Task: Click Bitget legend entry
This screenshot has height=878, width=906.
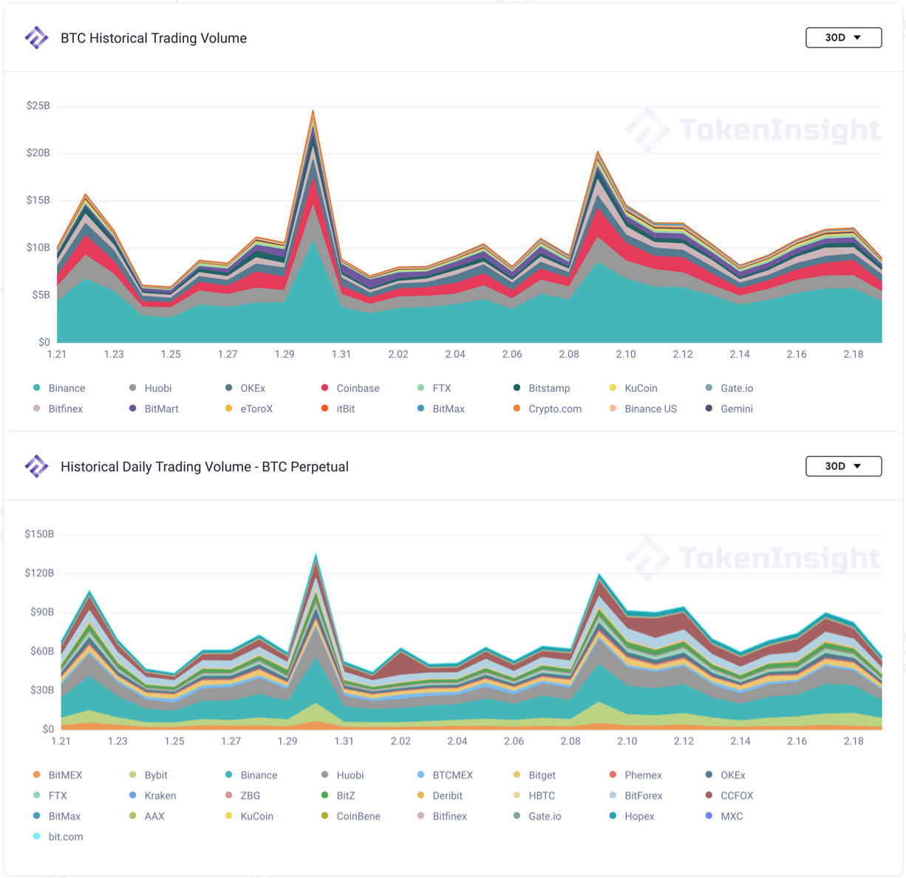Action: point(534,775)
